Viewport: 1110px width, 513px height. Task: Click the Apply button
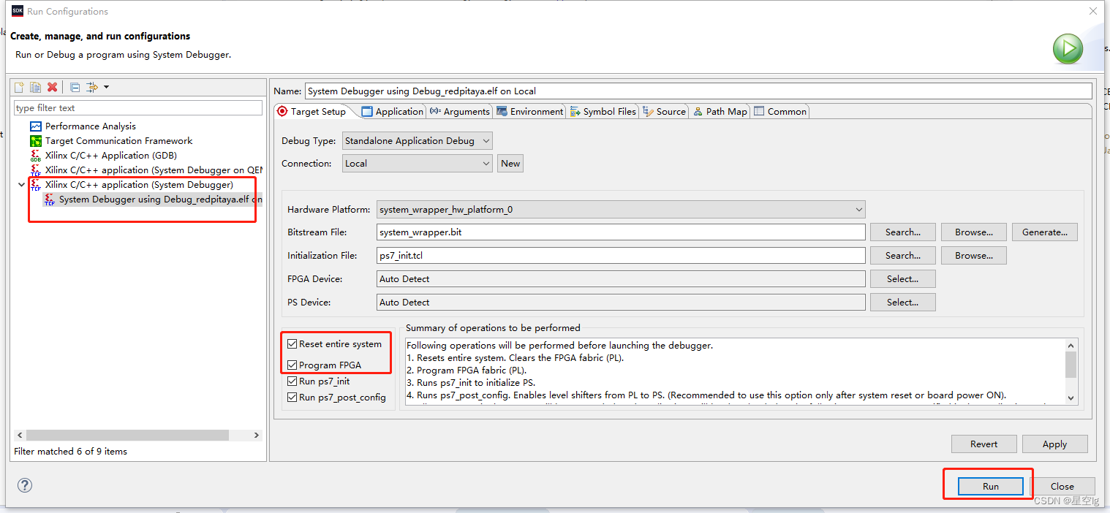pos(1054,444)
